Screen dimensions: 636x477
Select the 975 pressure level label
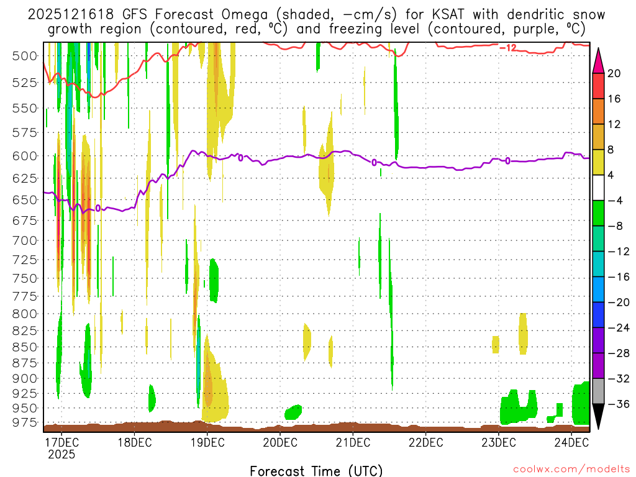point(25,422)
